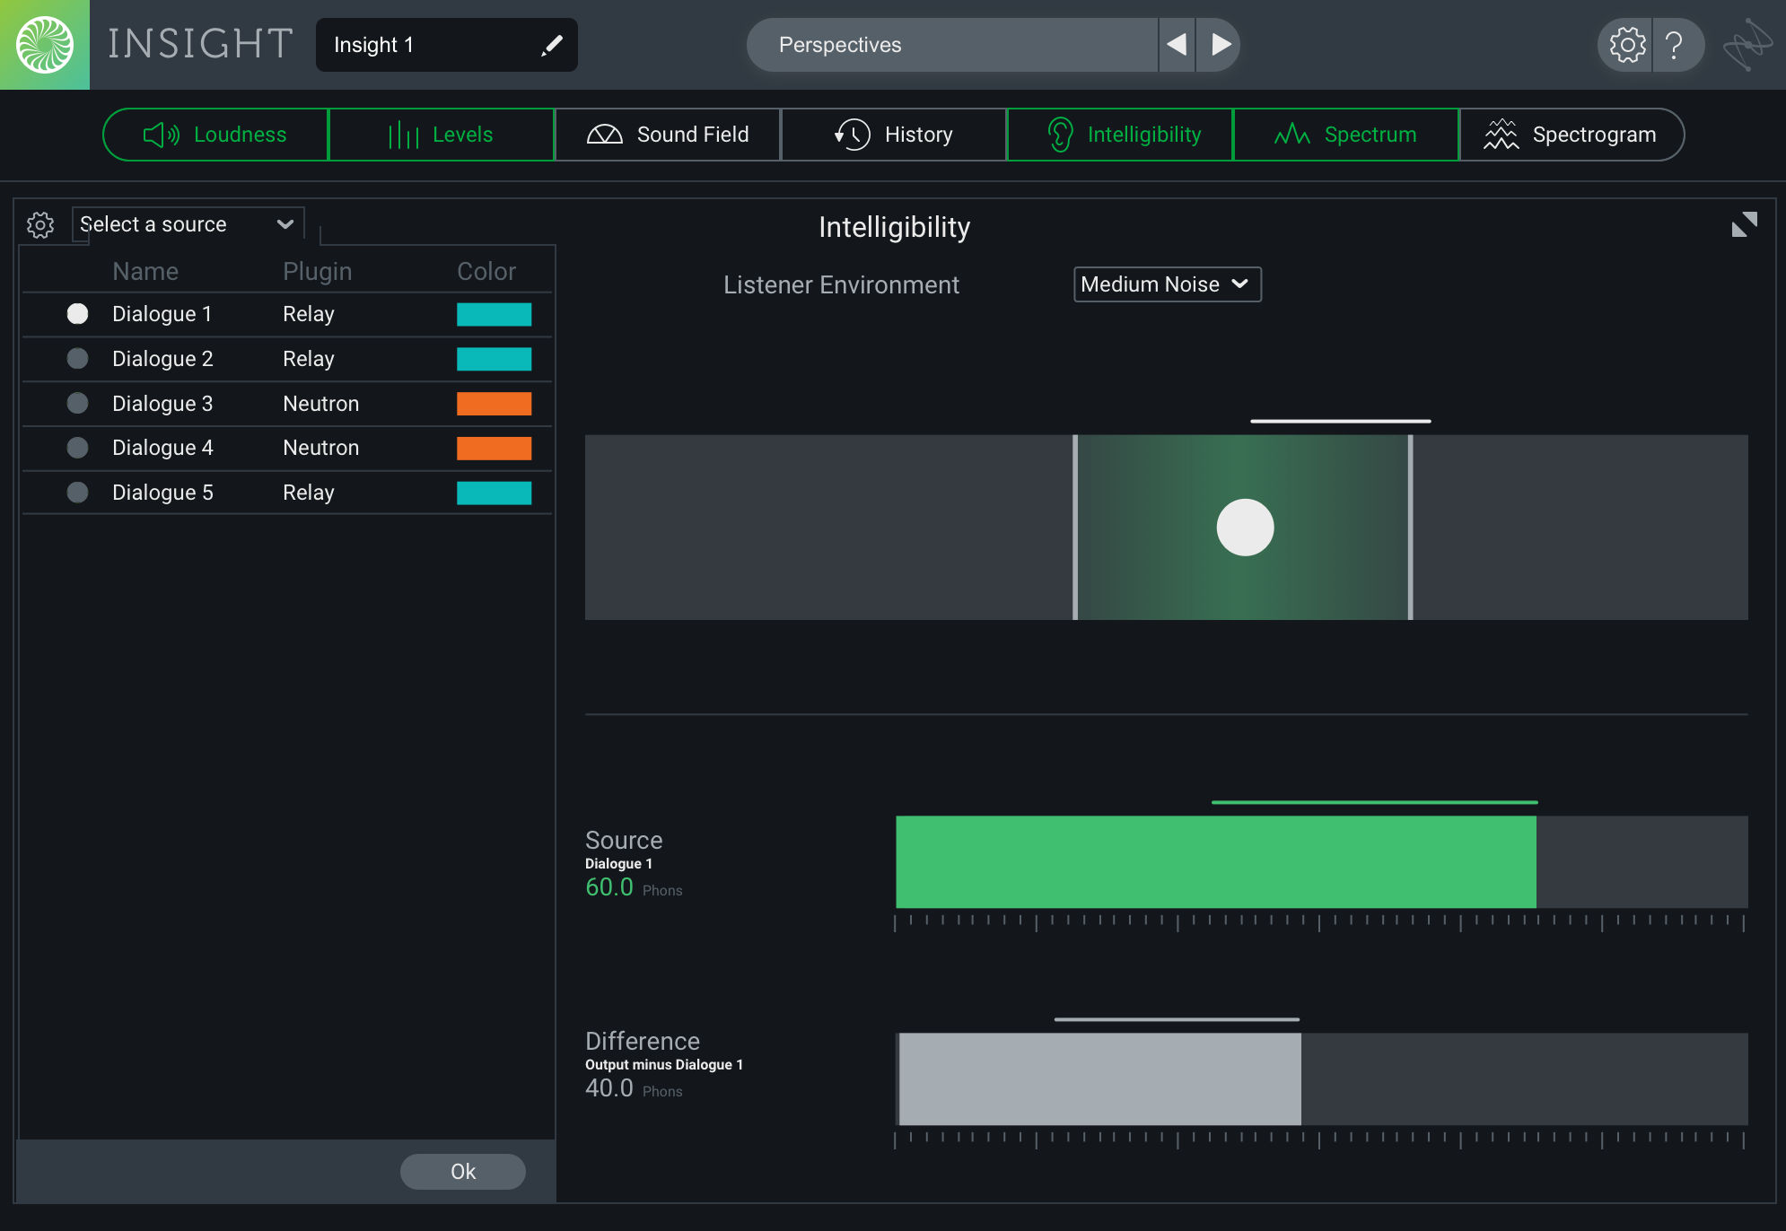
Task: Select Dialogue 2 source radio button
Action: (78, 359)
